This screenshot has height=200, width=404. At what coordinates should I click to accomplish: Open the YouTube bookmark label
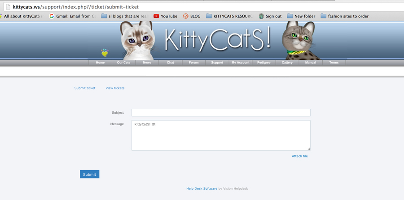point(169,16)
